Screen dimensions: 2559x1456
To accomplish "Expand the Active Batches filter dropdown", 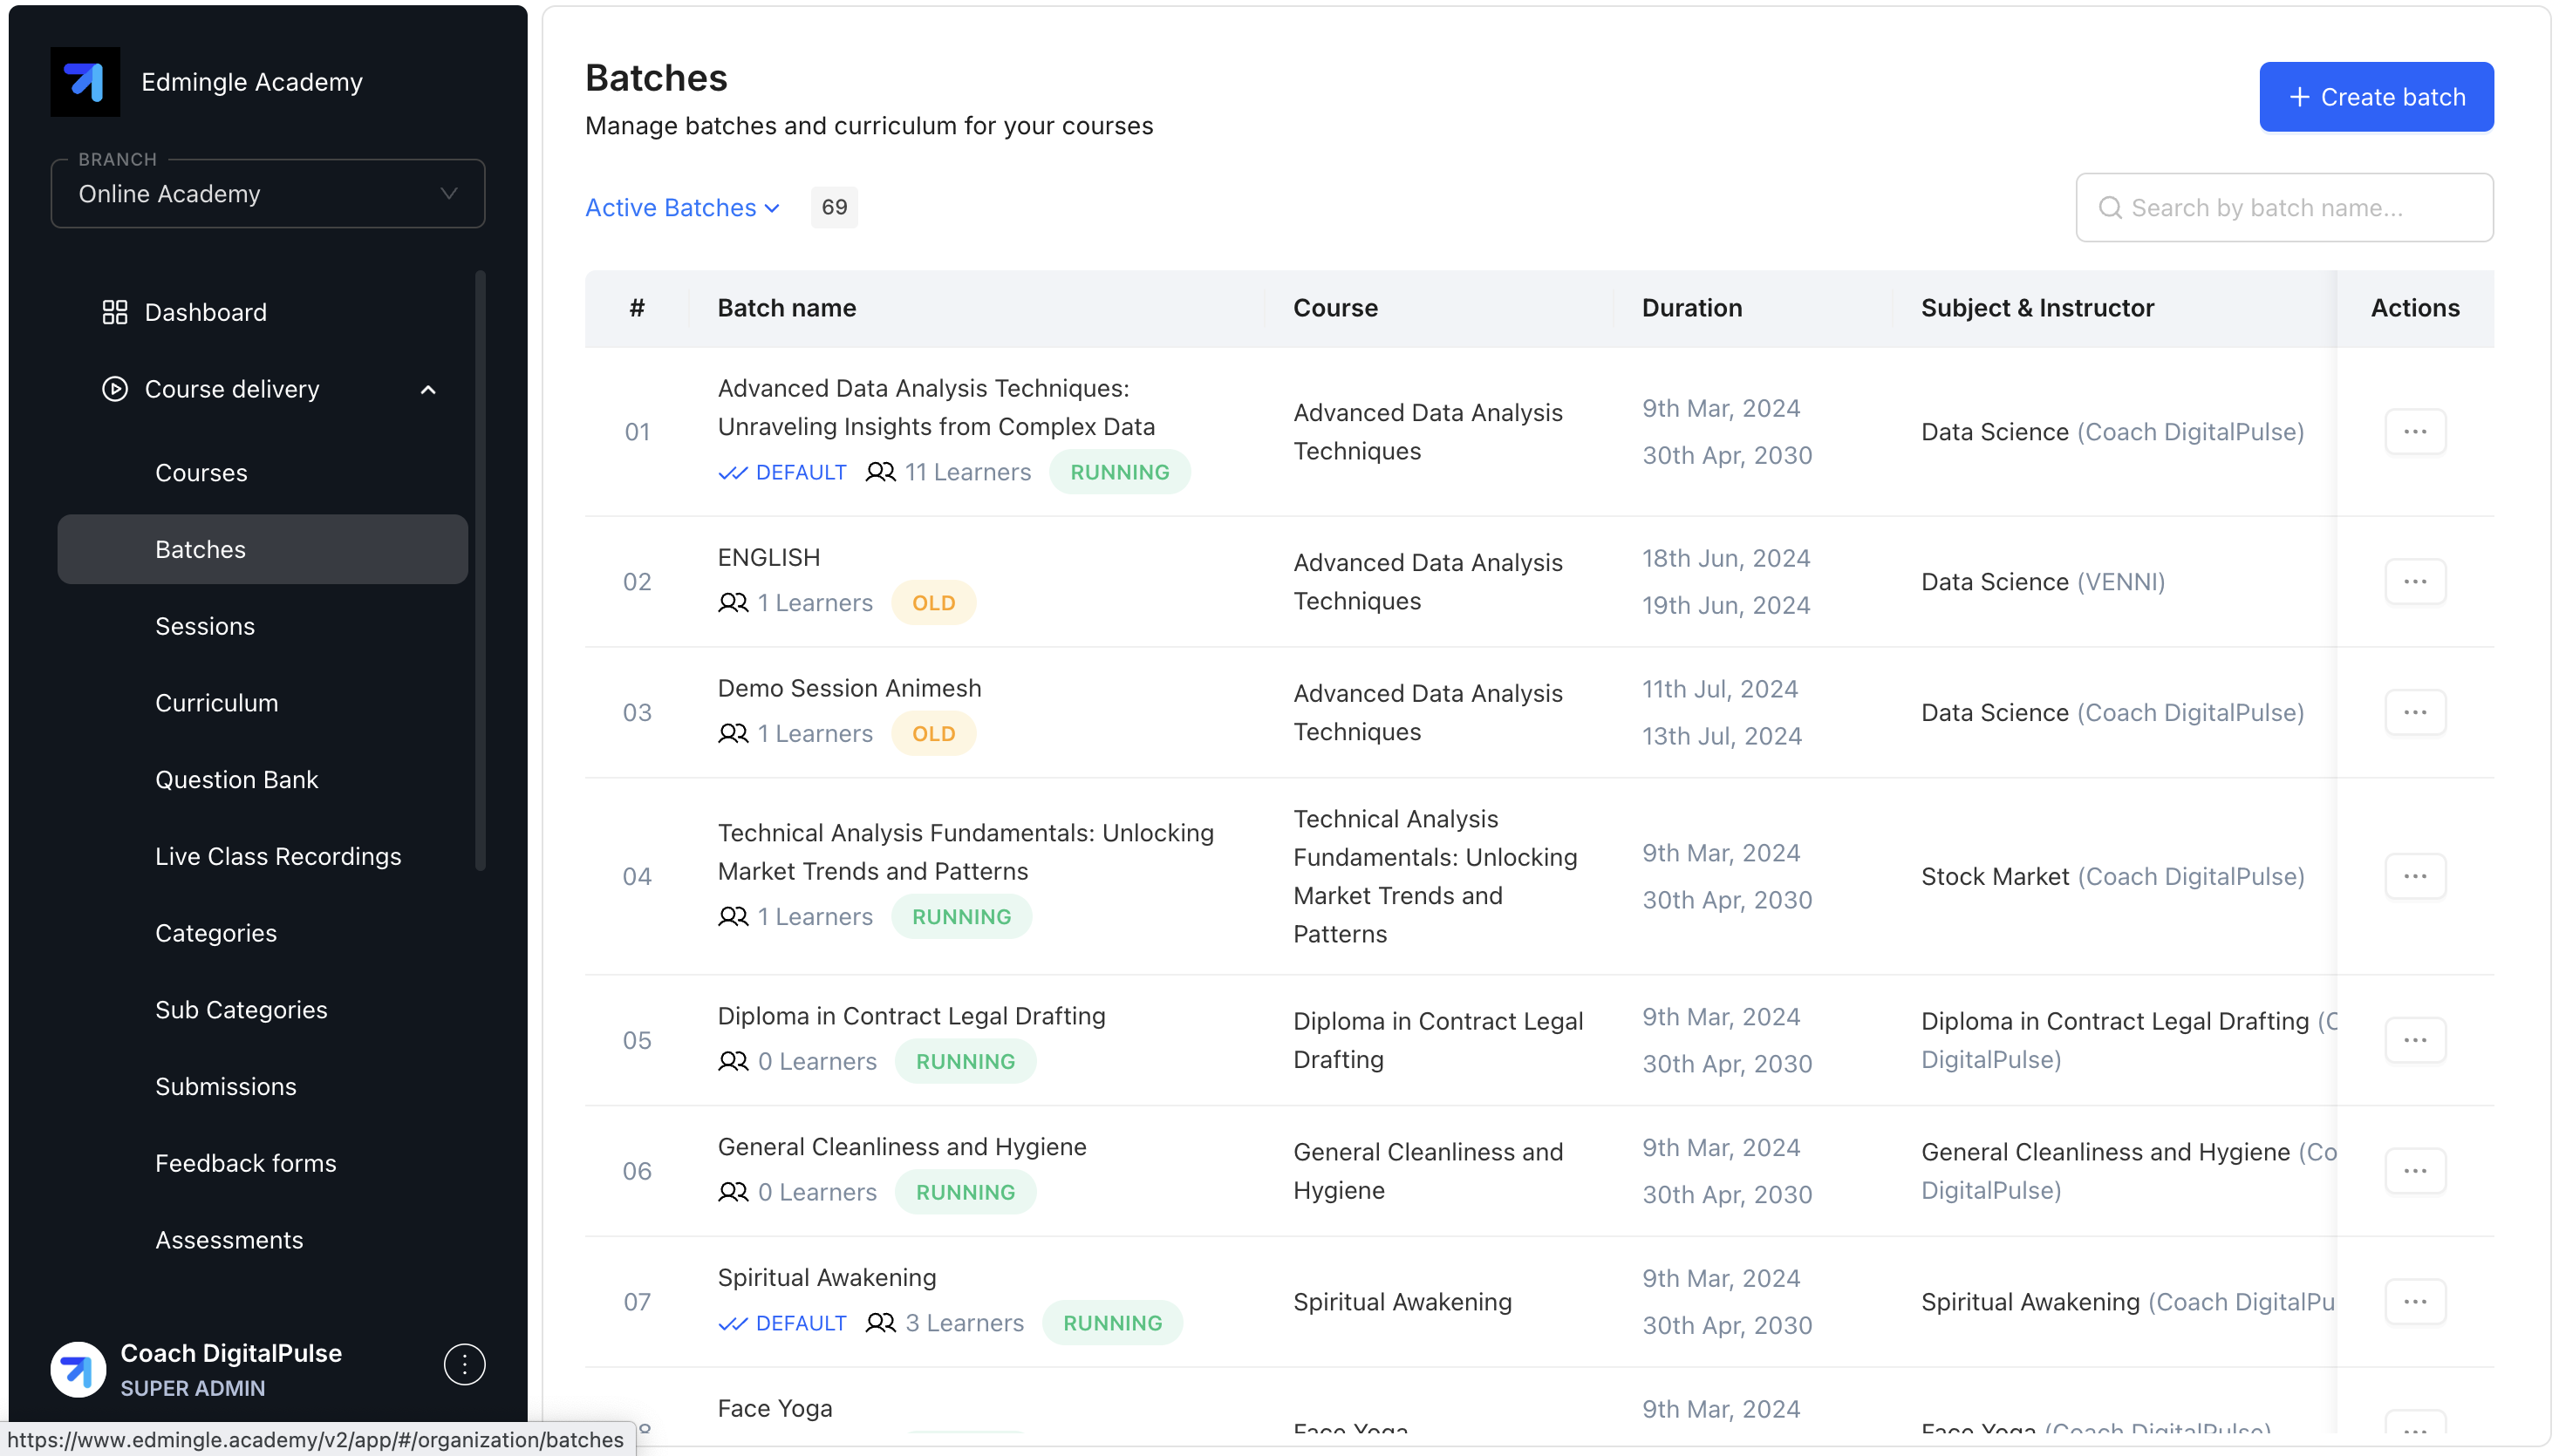I will [682, 208].
